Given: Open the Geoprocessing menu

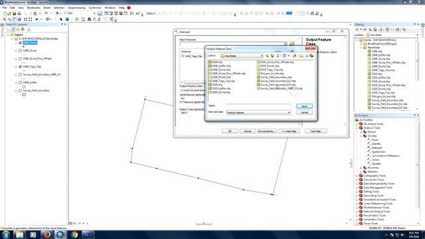Looking at the screenshot, I should pos(76,7).
